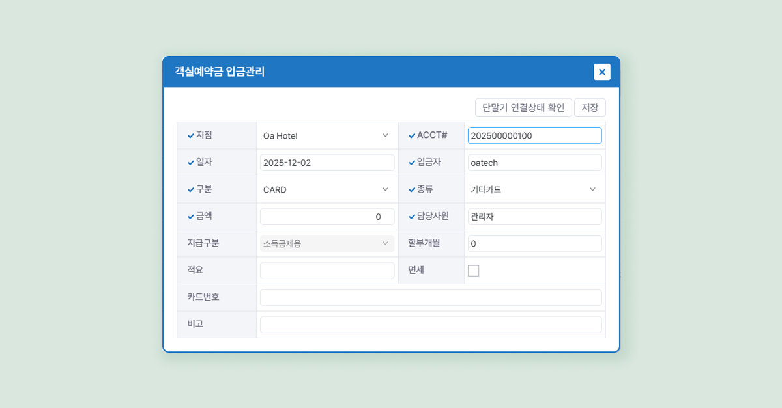
Task: Open the 종류 dropdown showing 기타카드
Action: 534,189
